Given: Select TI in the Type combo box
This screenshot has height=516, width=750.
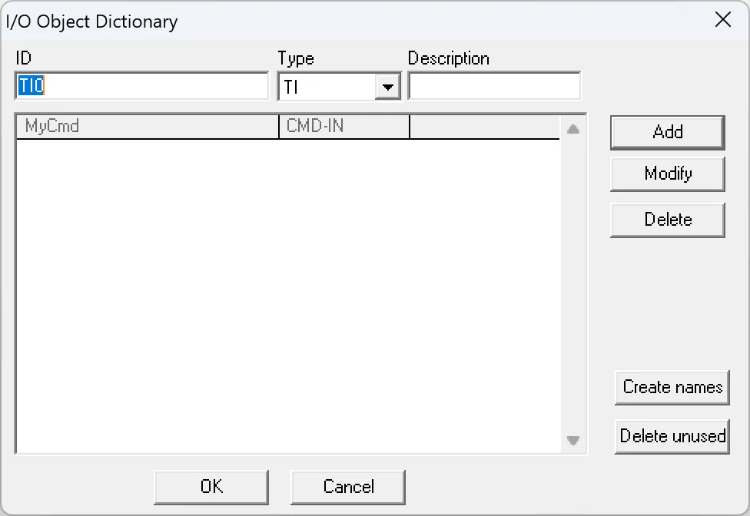Looking at the screenshot, I should click(330, 86).
